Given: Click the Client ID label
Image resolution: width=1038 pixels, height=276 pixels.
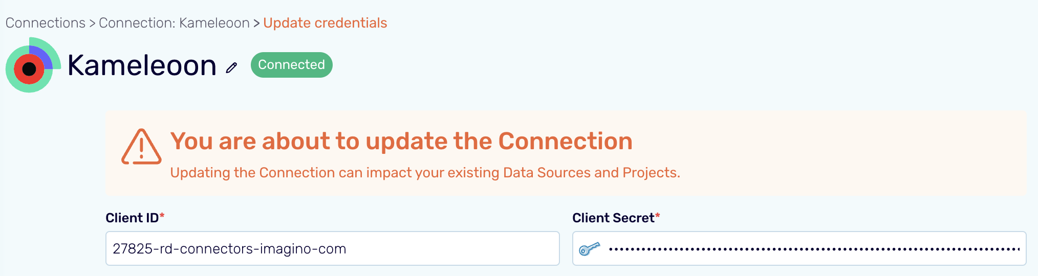Looking at the screenshot, I should tap(132, 218).
